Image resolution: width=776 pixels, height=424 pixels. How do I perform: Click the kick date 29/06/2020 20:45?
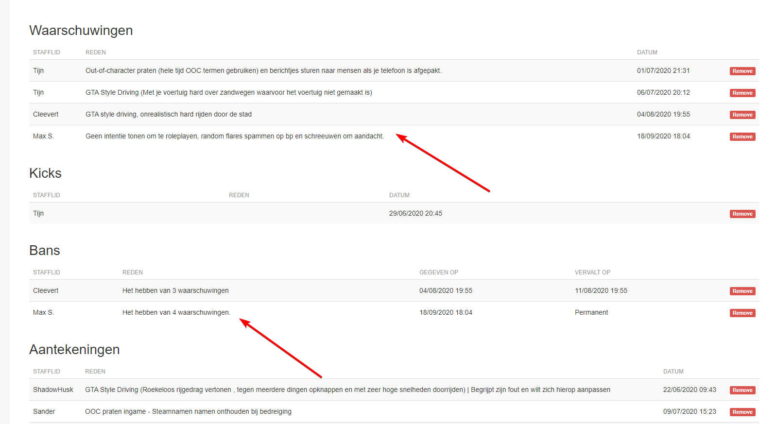click(415, 213)
